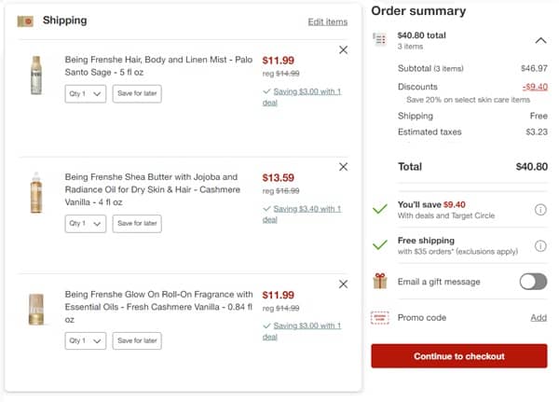Remove the Glow On Roll-On Fragrance item
This screenshot has height=402, width=559.
(343, 284)
